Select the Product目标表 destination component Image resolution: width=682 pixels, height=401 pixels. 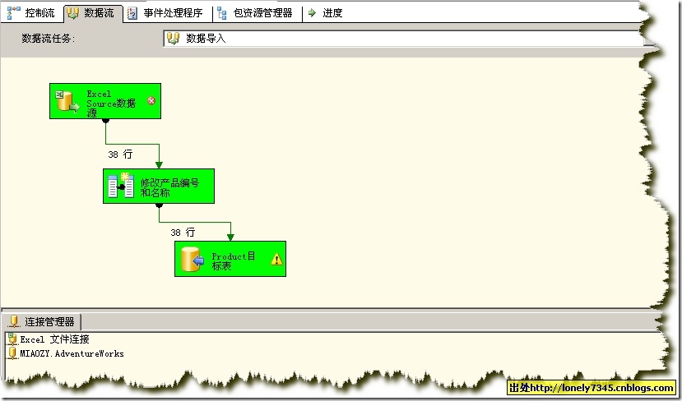coord(230,259)
